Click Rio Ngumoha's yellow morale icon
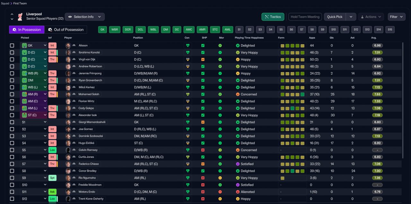Viewport: 411px width, 204px height. click(220, 178)
